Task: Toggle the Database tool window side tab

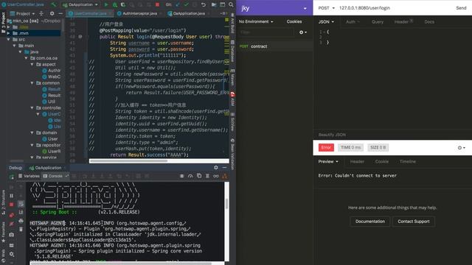Action: click(x=232, y=51)
